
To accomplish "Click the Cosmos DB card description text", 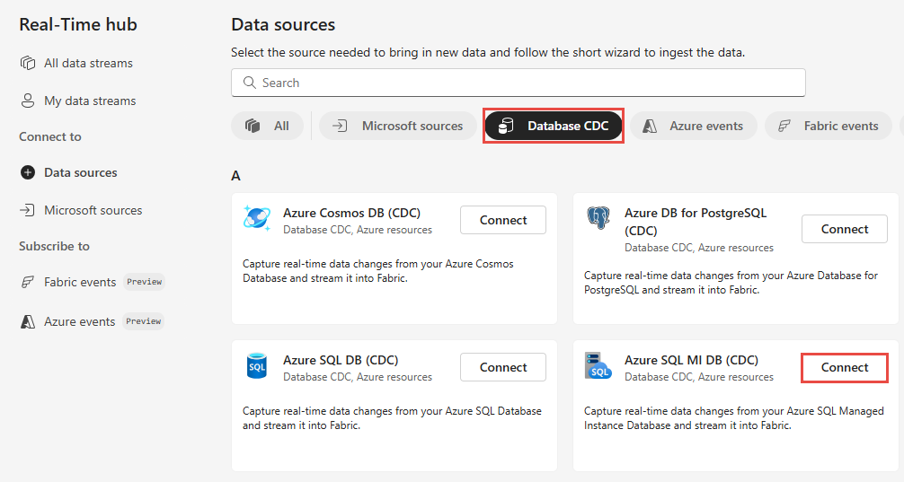I will [x=378, y=271].
